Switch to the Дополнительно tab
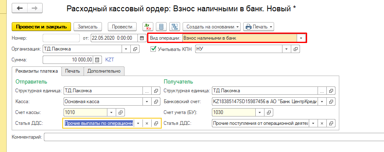The width and height of the screenshot is (384, 152). tap(104, 71)
